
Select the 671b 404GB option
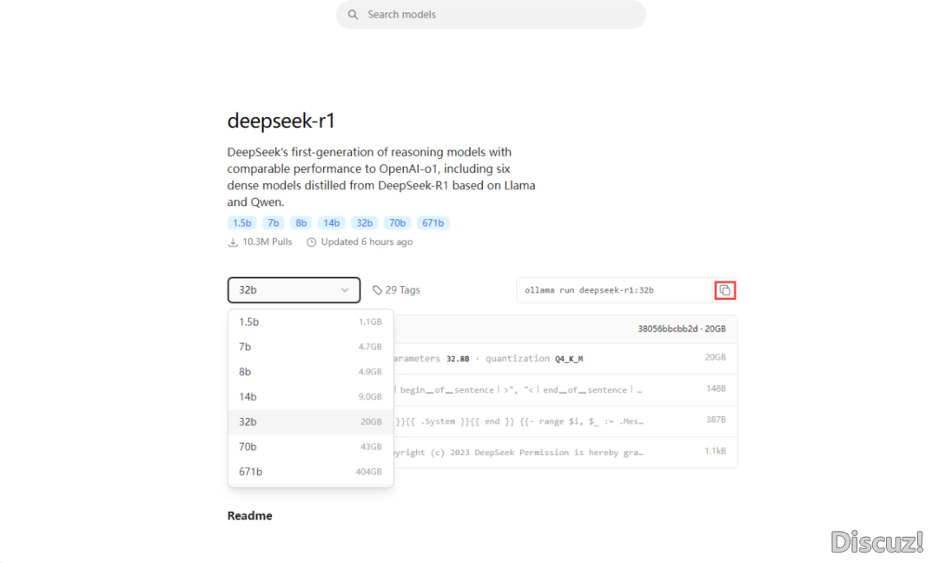(x=310, y=472)
